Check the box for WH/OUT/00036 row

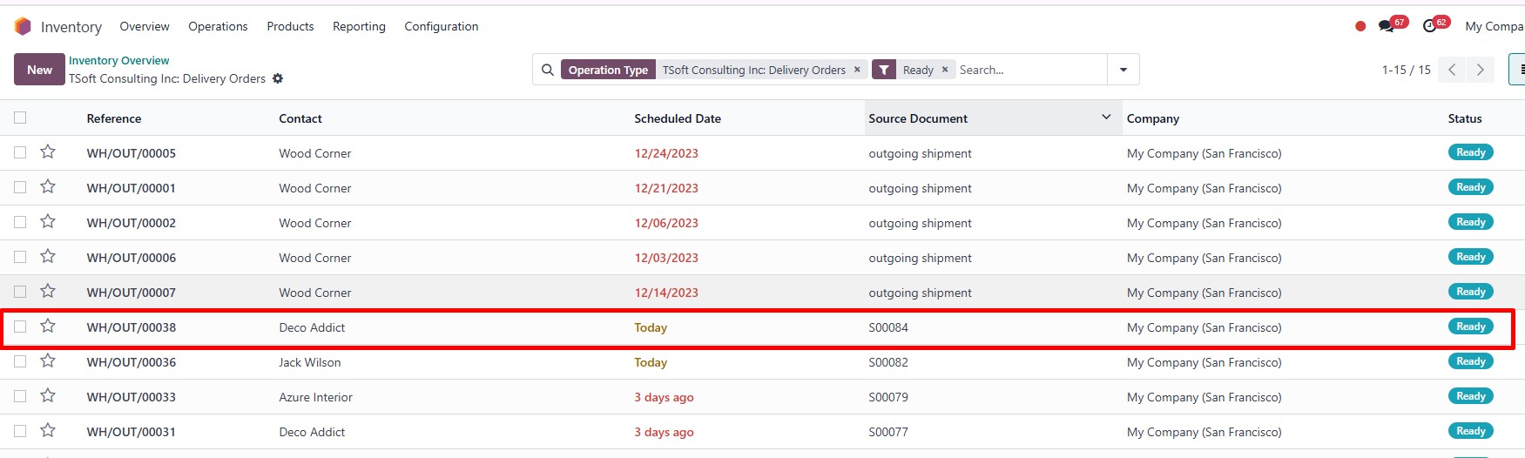(20, 361)
